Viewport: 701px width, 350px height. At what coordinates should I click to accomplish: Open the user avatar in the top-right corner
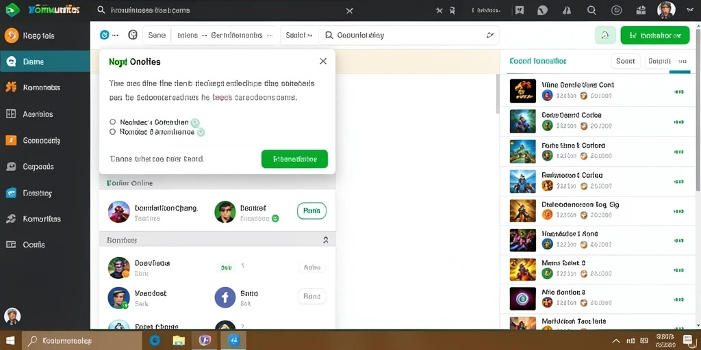pyautogui.click(x=665, y=10)
